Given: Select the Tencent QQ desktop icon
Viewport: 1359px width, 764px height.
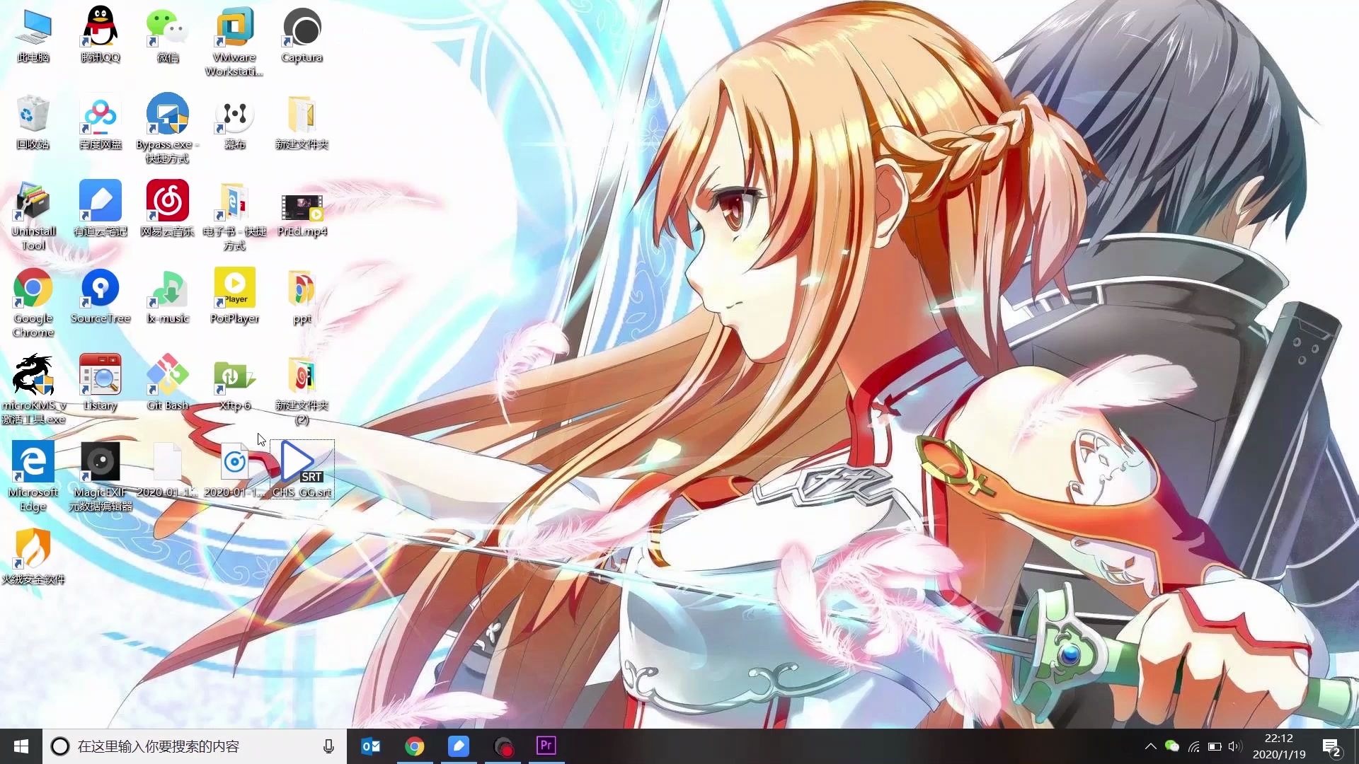Looking at the screenshot, I should point(101,28).
